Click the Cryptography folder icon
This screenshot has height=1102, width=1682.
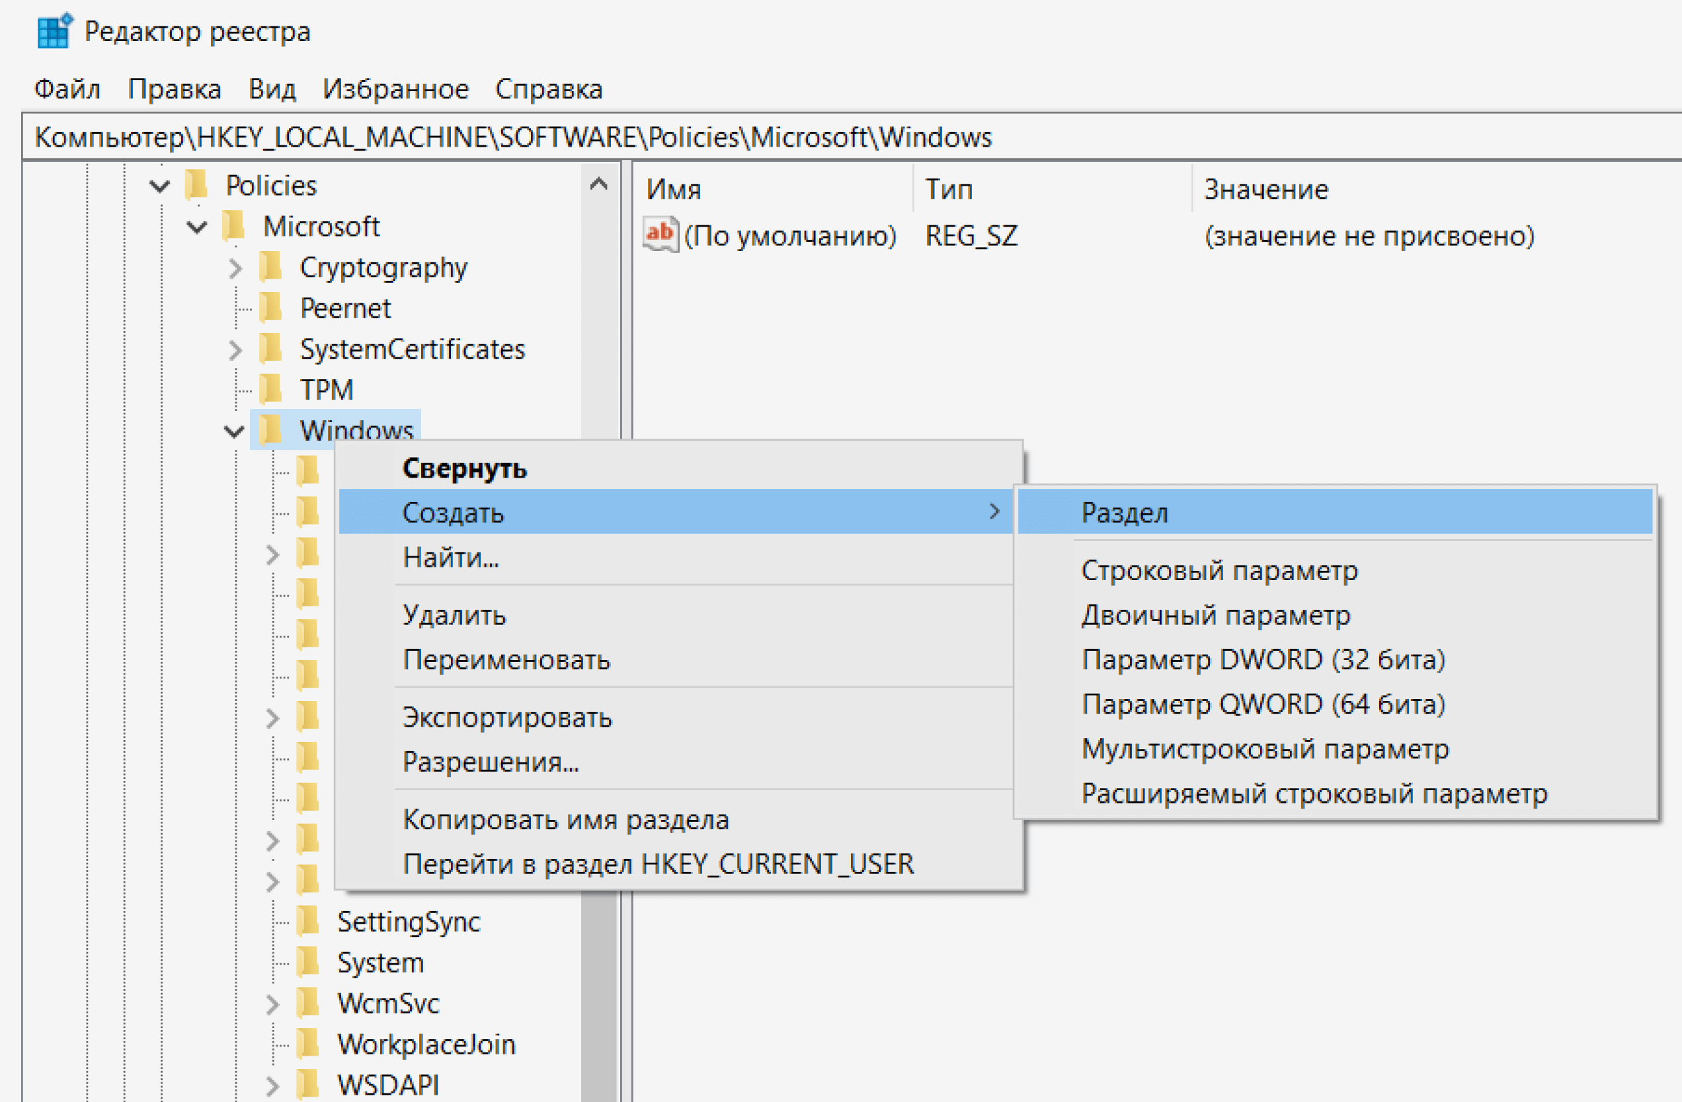270,267
